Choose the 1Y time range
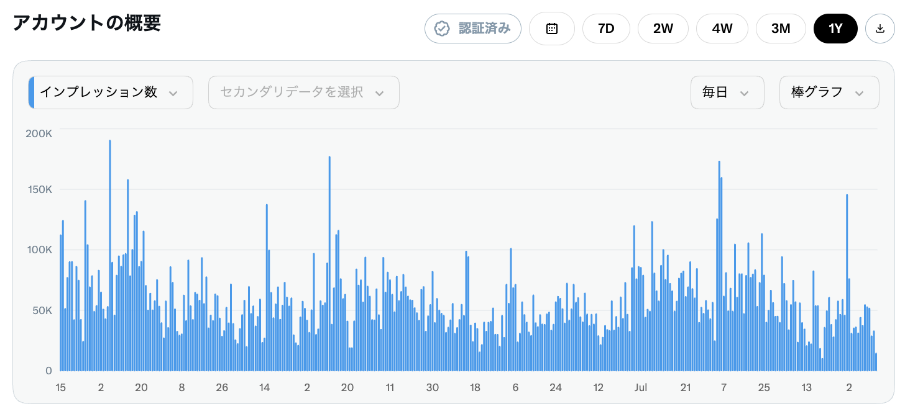 click(x=835, y=29)
